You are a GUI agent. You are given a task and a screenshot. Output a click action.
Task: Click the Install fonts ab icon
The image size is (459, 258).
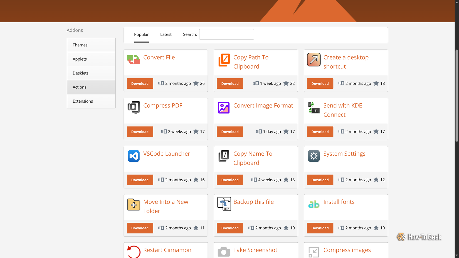click(x=314, y=204)
